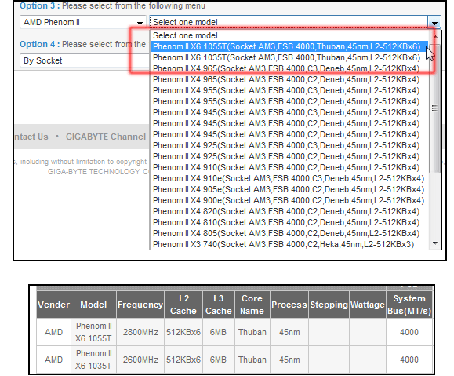Click 6MB cache in the 1055T row
The width and height of the screenshot is (454, 376).
coord(218,332)
